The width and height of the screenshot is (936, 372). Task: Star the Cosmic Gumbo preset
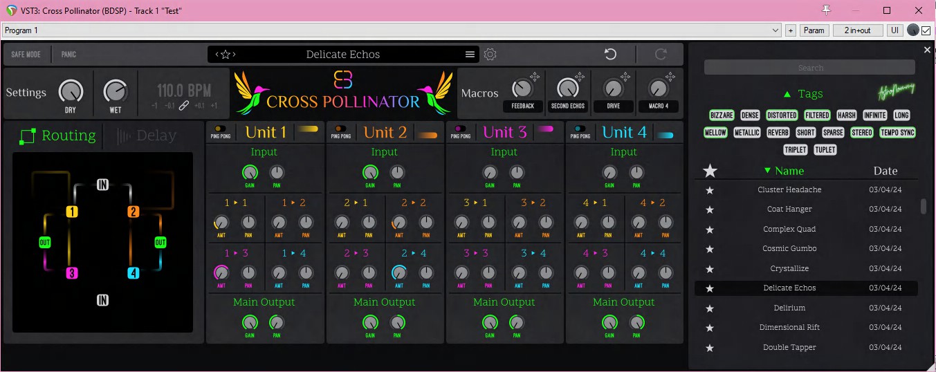pyautogui.click(x=709, y=249)
